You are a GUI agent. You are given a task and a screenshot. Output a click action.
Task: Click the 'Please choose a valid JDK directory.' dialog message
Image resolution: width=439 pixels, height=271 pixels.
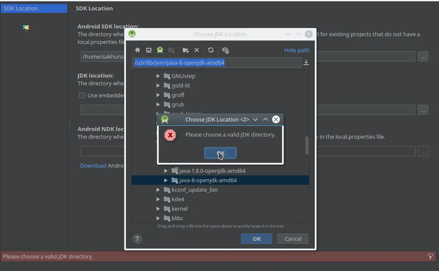point(230,135)
